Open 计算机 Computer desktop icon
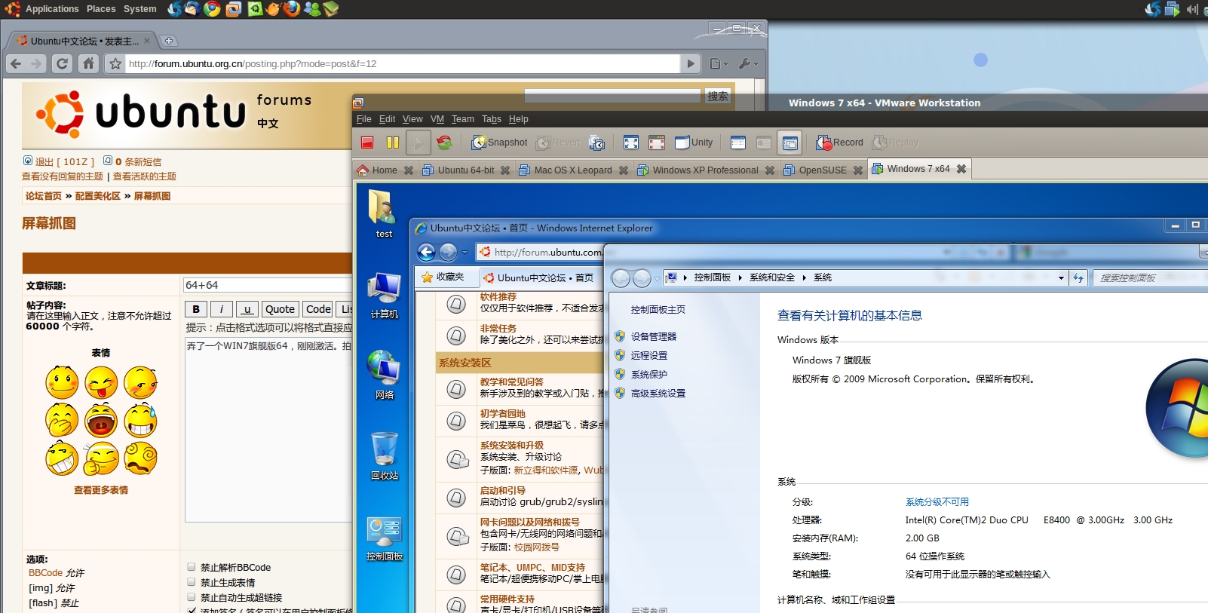 pyautogui.click(x=384, y=296)
